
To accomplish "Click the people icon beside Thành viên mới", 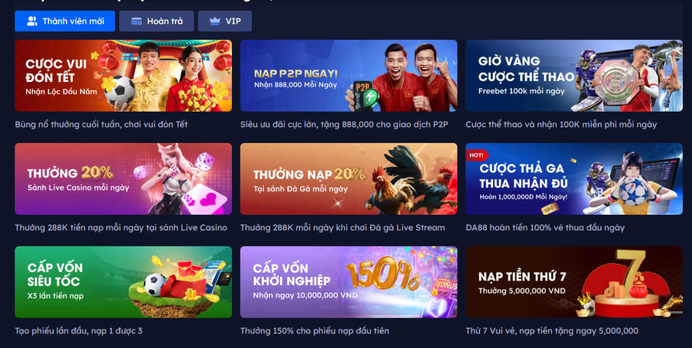I will [32, 21].
